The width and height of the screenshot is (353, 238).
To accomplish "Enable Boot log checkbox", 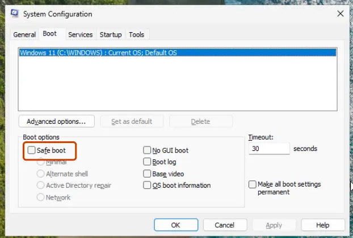I will tap(147, 162).
